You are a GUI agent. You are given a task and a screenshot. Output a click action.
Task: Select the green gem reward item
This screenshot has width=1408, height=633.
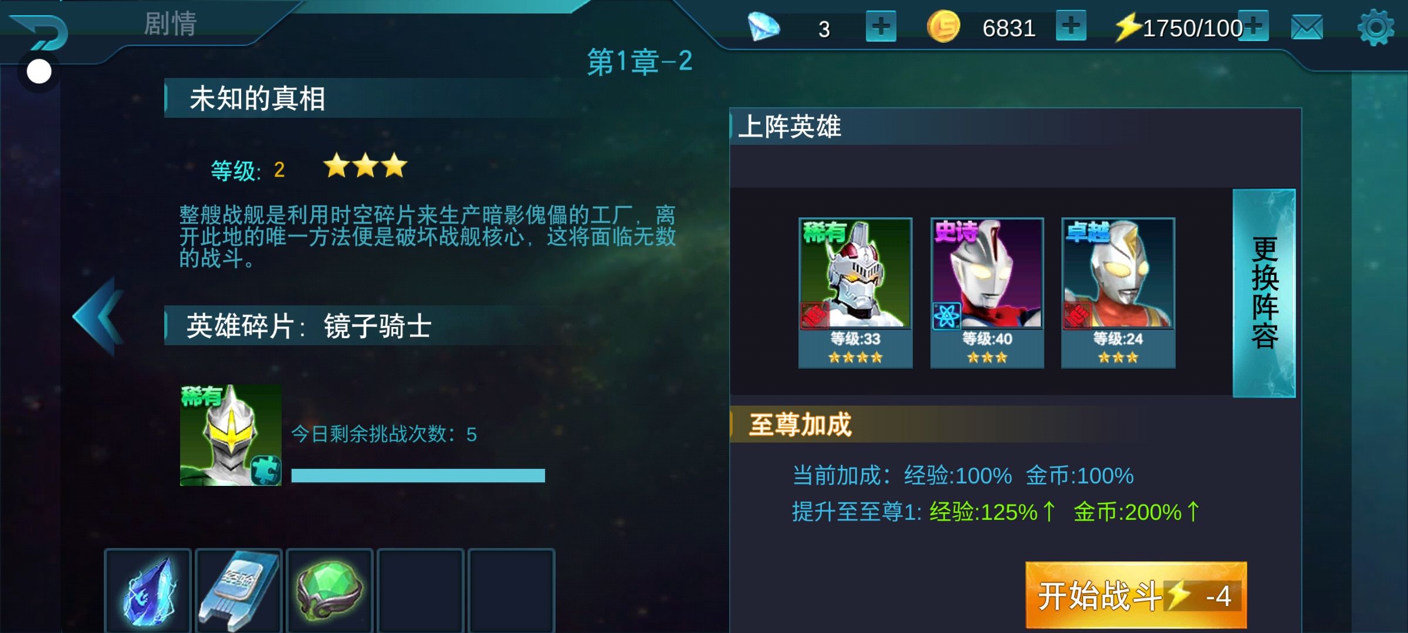pos(330,591)
